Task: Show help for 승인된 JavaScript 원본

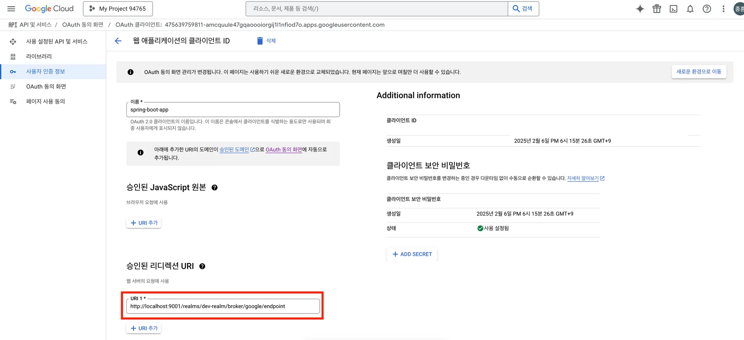Action: click(x=215, y=188)
